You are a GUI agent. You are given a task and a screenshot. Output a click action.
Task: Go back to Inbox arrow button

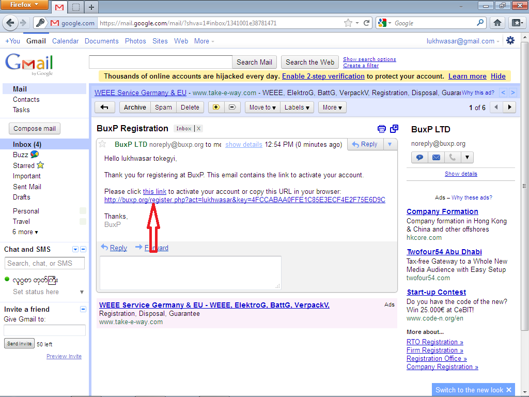click(104, 108)
